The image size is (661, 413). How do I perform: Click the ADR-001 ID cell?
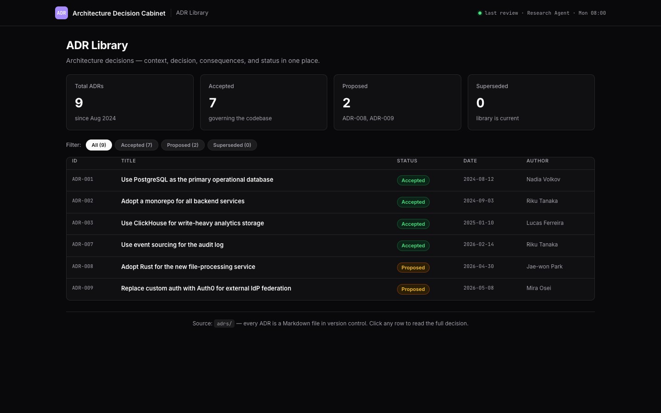[x=83, y=179]
